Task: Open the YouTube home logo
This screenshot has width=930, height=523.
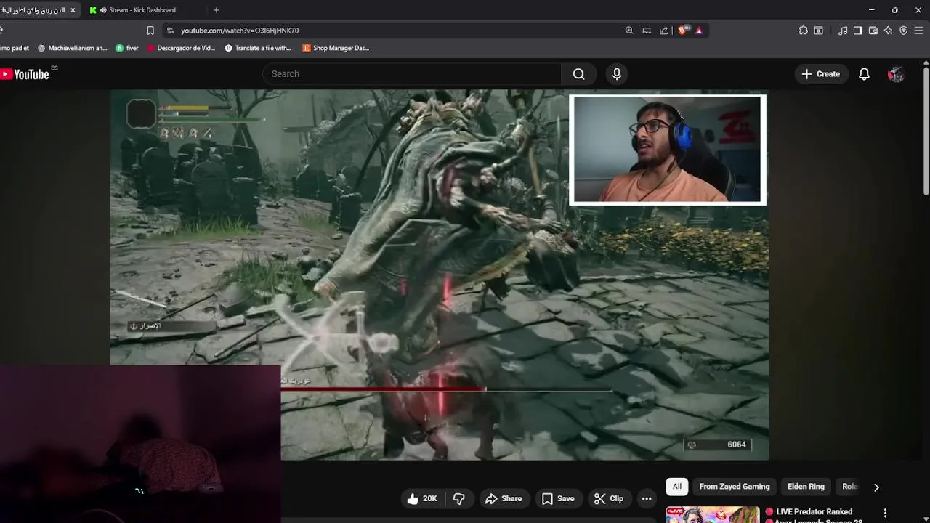Action: click(x=25, y=74)
